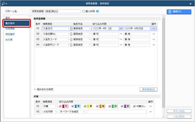Viewport: 195px width, 122px height.
Task: Uncheck the 橙 sticky note checkbox
Action: [x=97, y=106]
